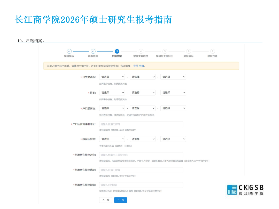Viewport: 279px width, 209px height.
Task: Select step 7 联系方式 circle icon
Action: coord(212,51)
